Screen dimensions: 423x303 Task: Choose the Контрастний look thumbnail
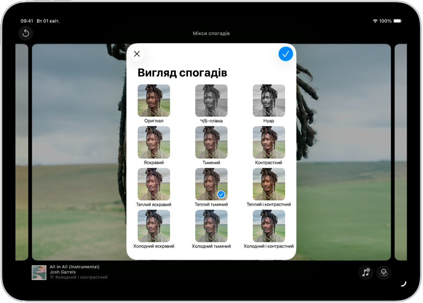coord(269,142)
